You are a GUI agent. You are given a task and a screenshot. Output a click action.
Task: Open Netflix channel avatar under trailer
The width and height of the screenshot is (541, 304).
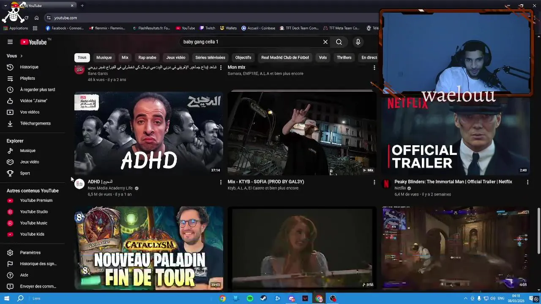386,184
